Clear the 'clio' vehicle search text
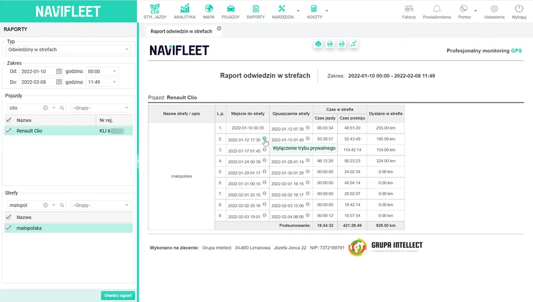Image resolution: width=533 pixels, height=302 pixels. [x=46, y=108]
